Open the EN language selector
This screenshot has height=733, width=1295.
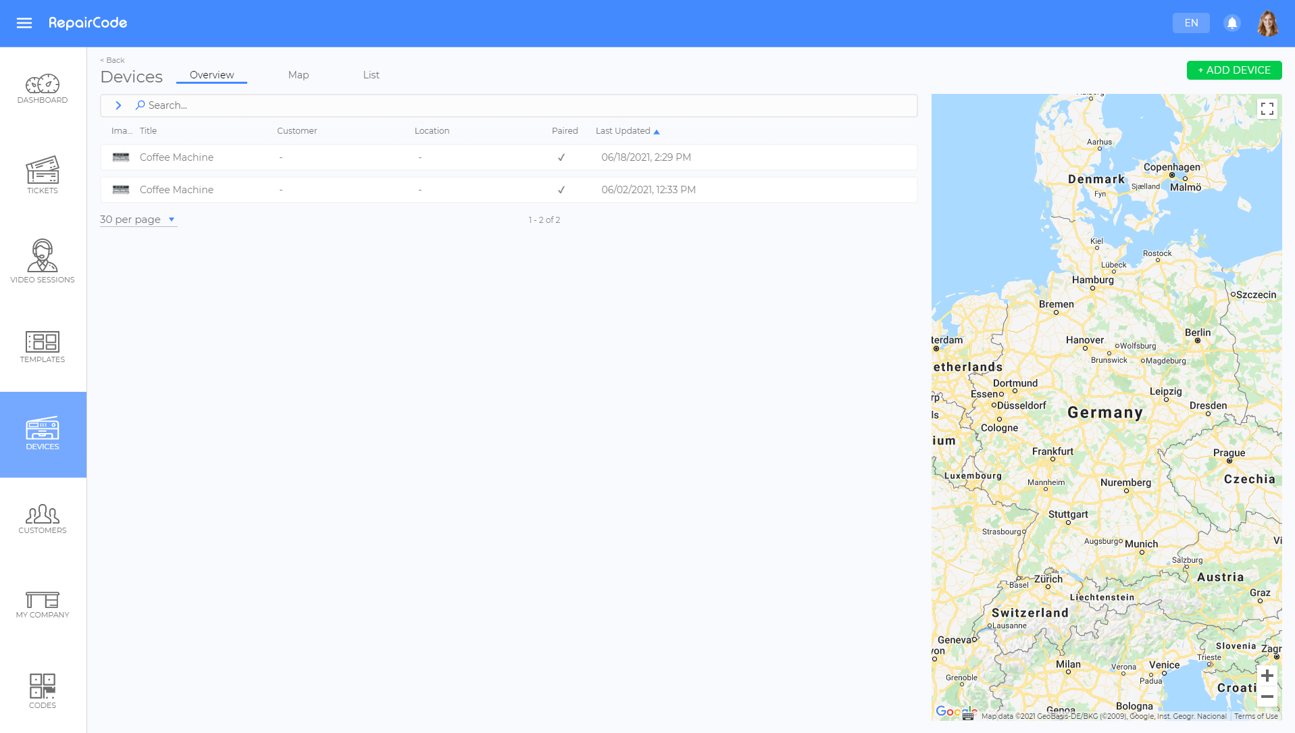click(x=1190, y=23)
